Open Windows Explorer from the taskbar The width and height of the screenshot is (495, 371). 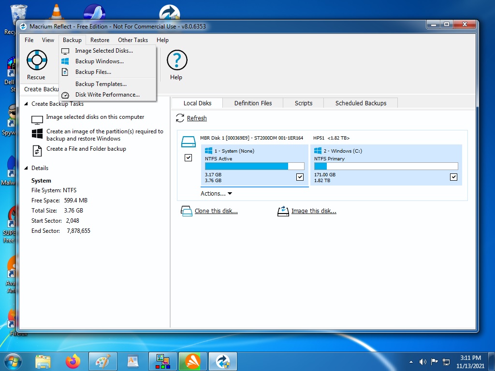[x=43, y=361]
